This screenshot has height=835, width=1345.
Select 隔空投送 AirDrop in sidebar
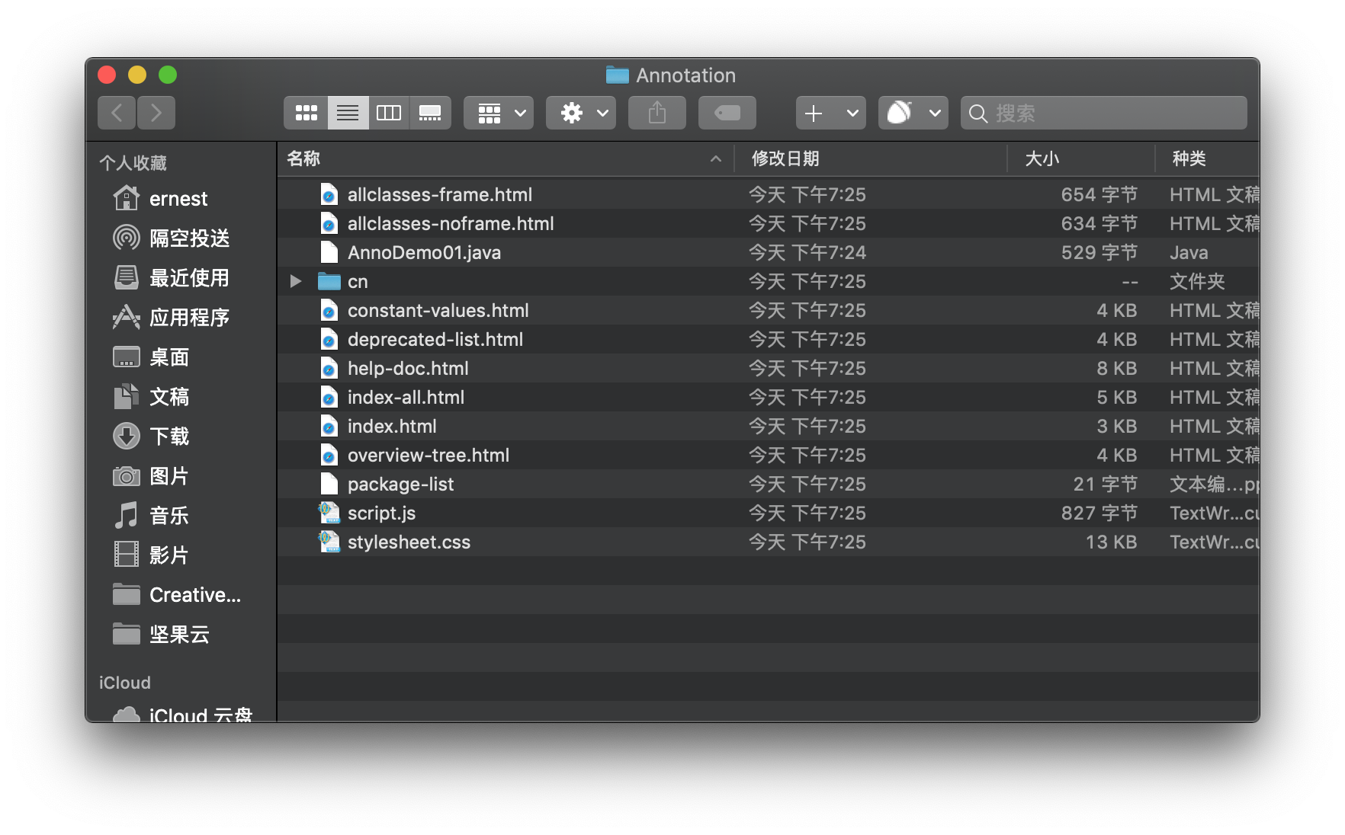[x=181, y=238]
